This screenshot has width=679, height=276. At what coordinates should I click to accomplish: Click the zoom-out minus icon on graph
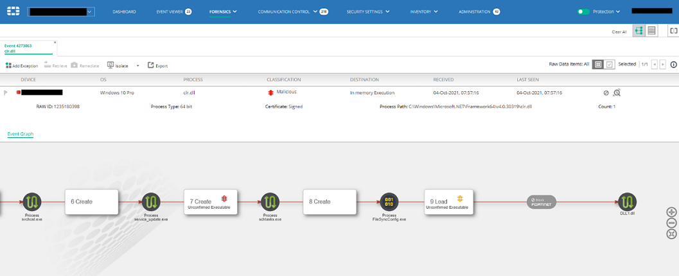tap(672, 223)
